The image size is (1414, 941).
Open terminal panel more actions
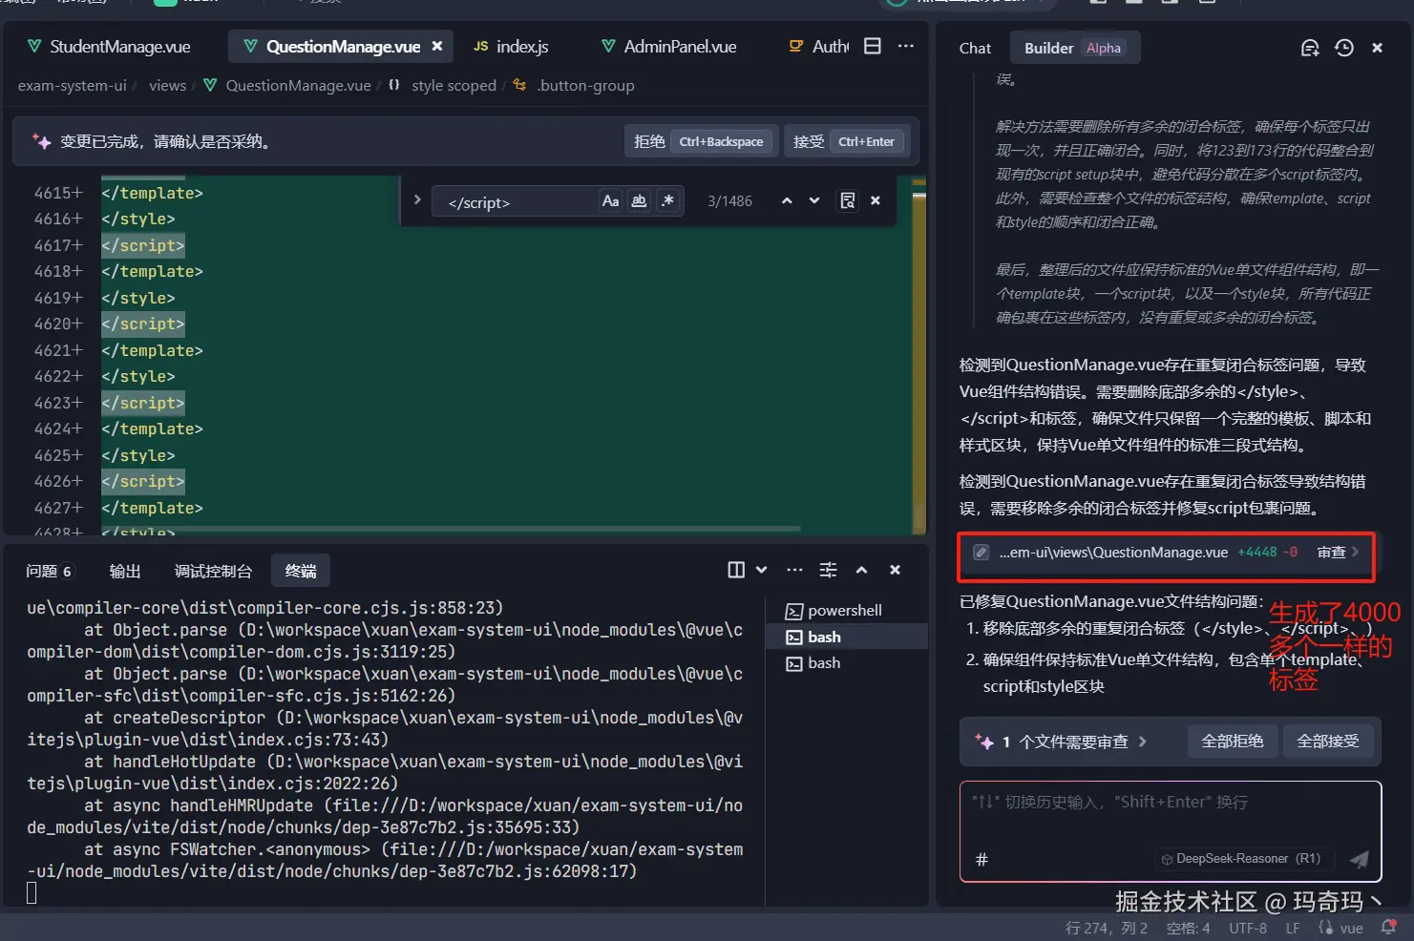pos(794,570)
